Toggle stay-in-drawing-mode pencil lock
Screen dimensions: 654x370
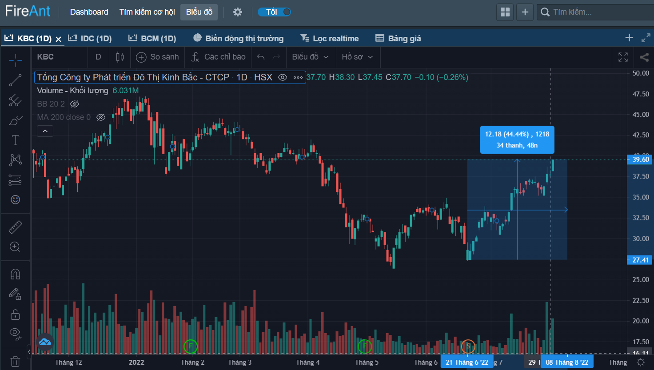pos(16,294)
